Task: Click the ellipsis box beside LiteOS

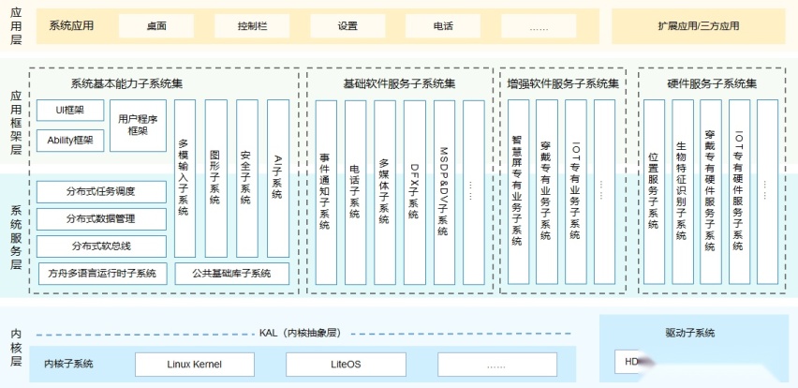Action: (496, 365)
